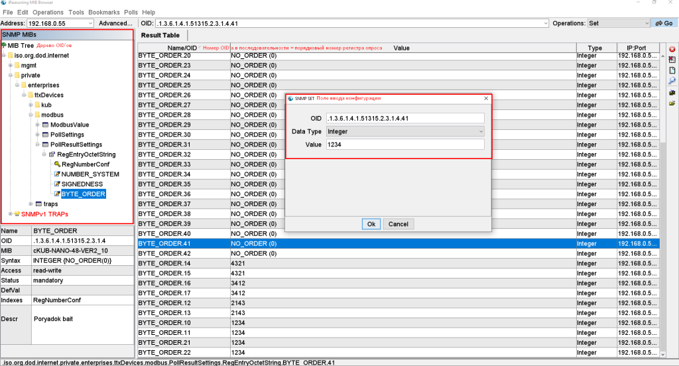
Task: Click the clear result table icon
Action: coord(672,59)
